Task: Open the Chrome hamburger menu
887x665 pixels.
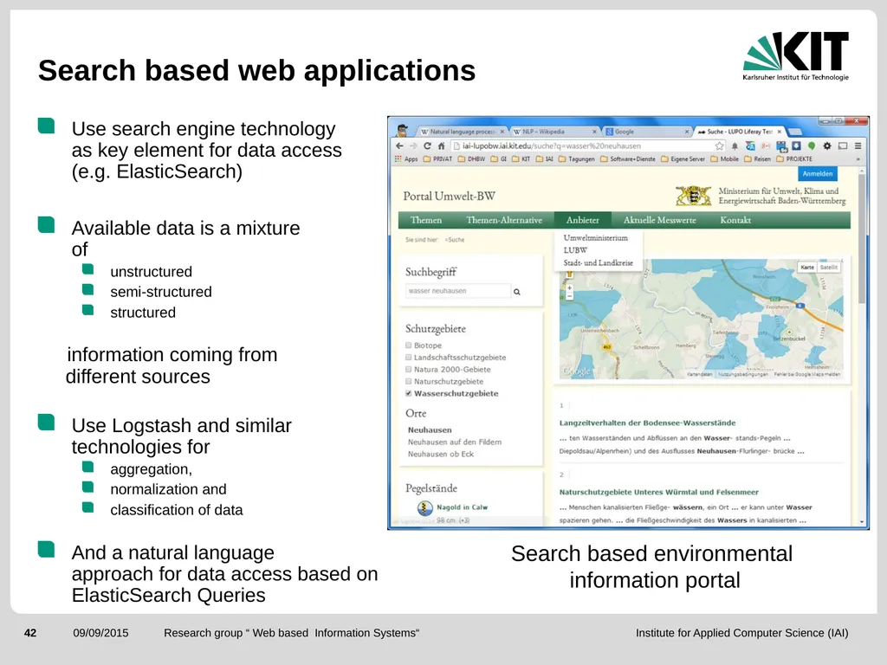Action: (x=858, y=145)
